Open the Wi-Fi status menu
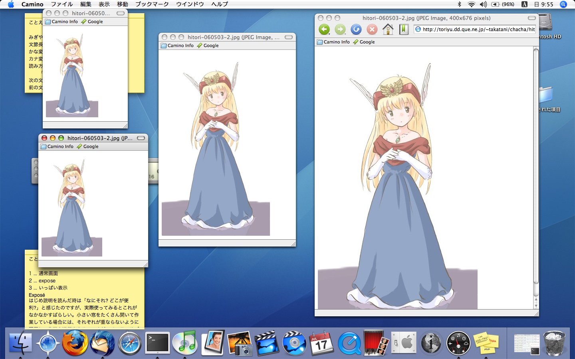The image size is (575, 359). point(471,4)
